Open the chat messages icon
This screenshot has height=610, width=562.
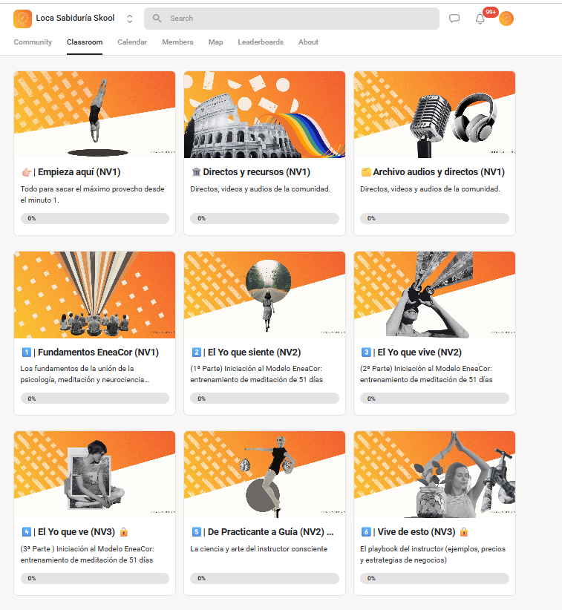coord(454,19)
